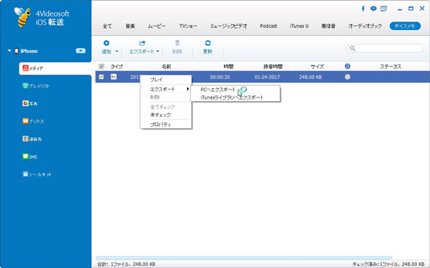Switch to the Podcast tab
The height and width of the screenshot is (268, 430).
[x=269, y=26]
